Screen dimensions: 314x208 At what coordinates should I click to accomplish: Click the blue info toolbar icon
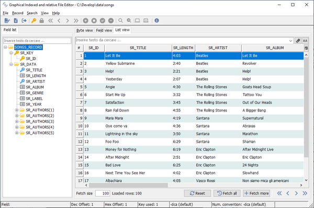157,20
